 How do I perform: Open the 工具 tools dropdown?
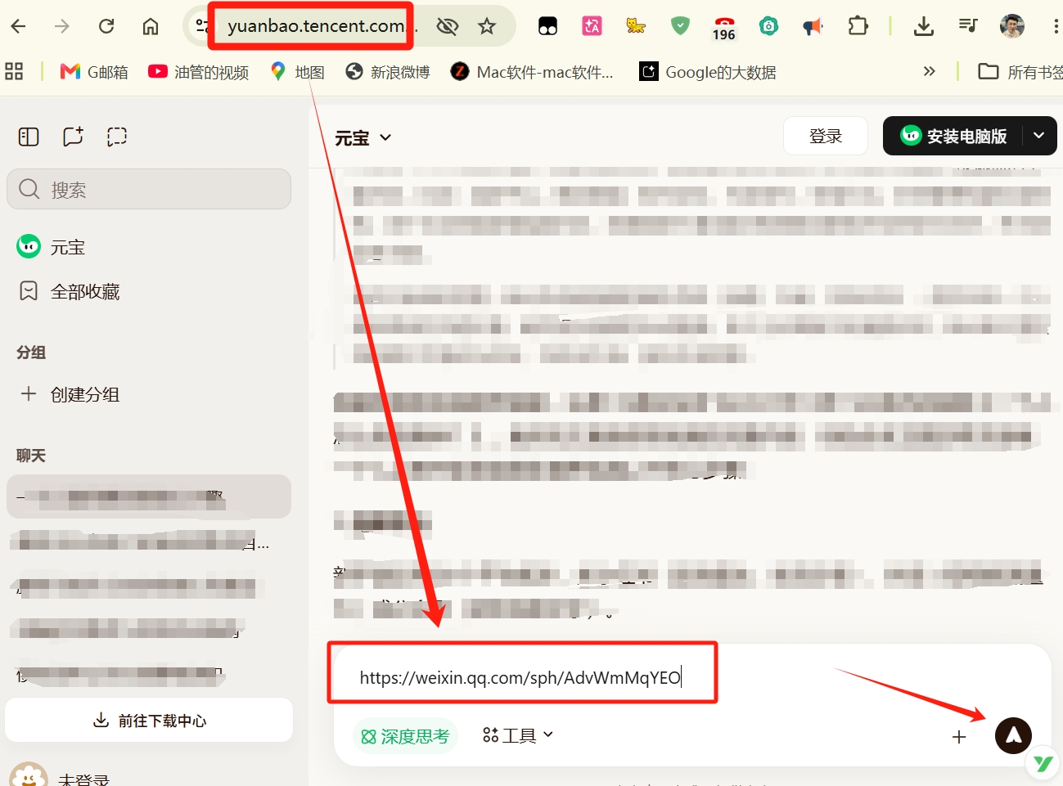point(518,735)
